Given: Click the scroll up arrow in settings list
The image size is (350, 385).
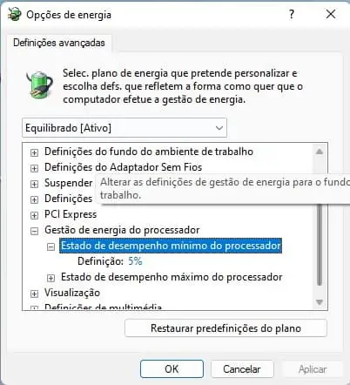Looking at the screenshot, I should [x=320, y=152].
